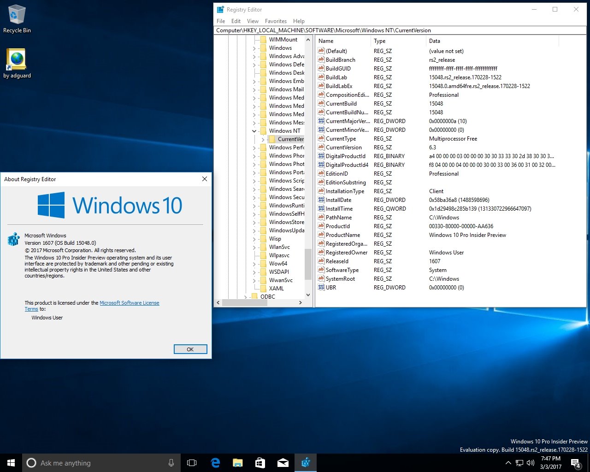Select the Registry Editor taskbar icon
This screenshot has height=472, width=590.
(x=305, y=463)
